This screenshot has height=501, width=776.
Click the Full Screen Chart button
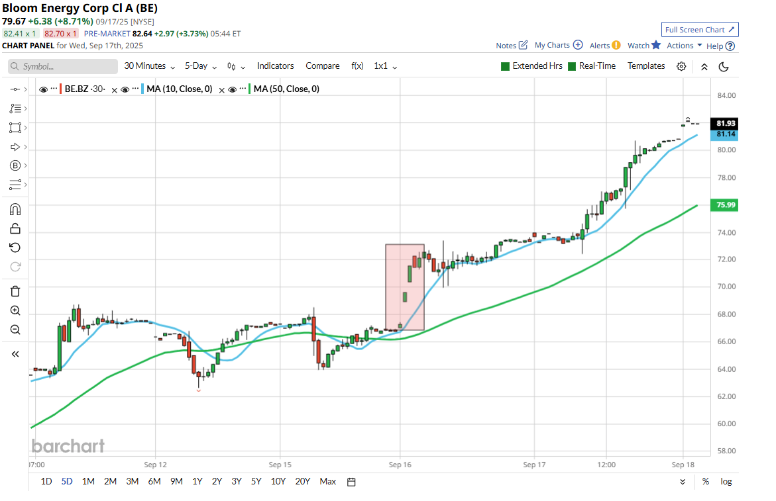coord(700,29)
